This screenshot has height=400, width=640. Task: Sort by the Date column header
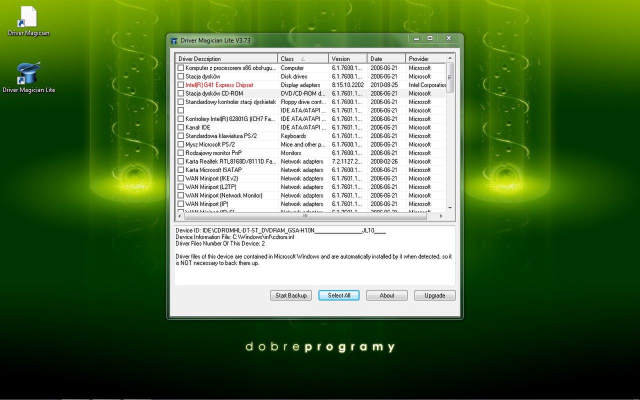(386, 58)
